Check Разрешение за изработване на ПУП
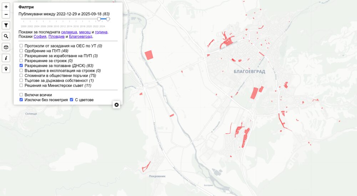The width and height of the screenshot is (357, 196). click(21, 56)
